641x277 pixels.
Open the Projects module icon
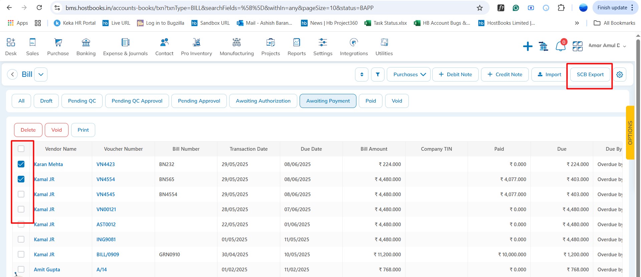pos(271,42)
